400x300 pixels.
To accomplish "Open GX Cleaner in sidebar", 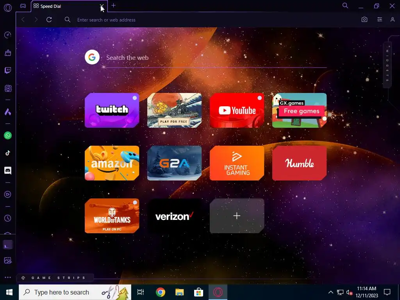I will click(8, 53).
